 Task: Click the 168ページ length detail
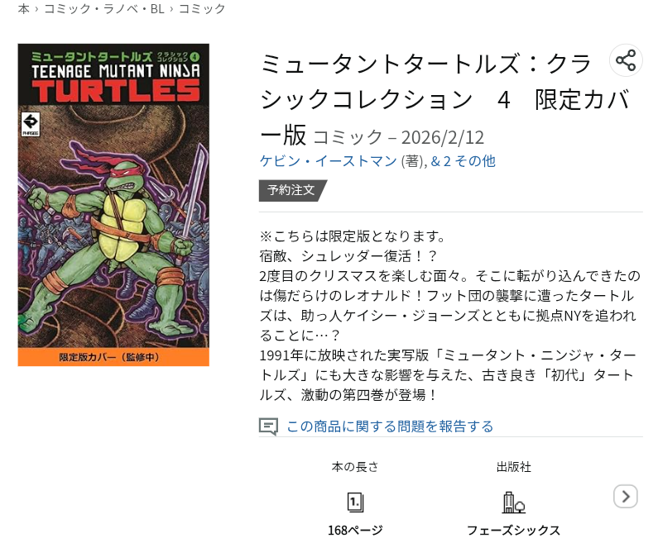[x=355, y=531]
